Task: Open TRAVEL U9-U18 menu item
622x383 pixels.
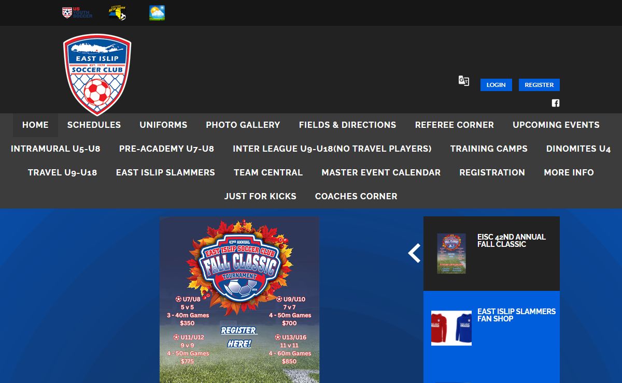Action: (x=62, y=172)
